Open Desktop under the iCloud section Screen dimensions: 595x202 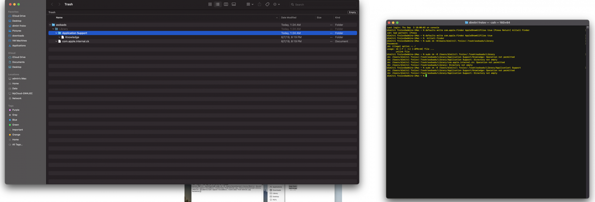(x=17, y=67)
